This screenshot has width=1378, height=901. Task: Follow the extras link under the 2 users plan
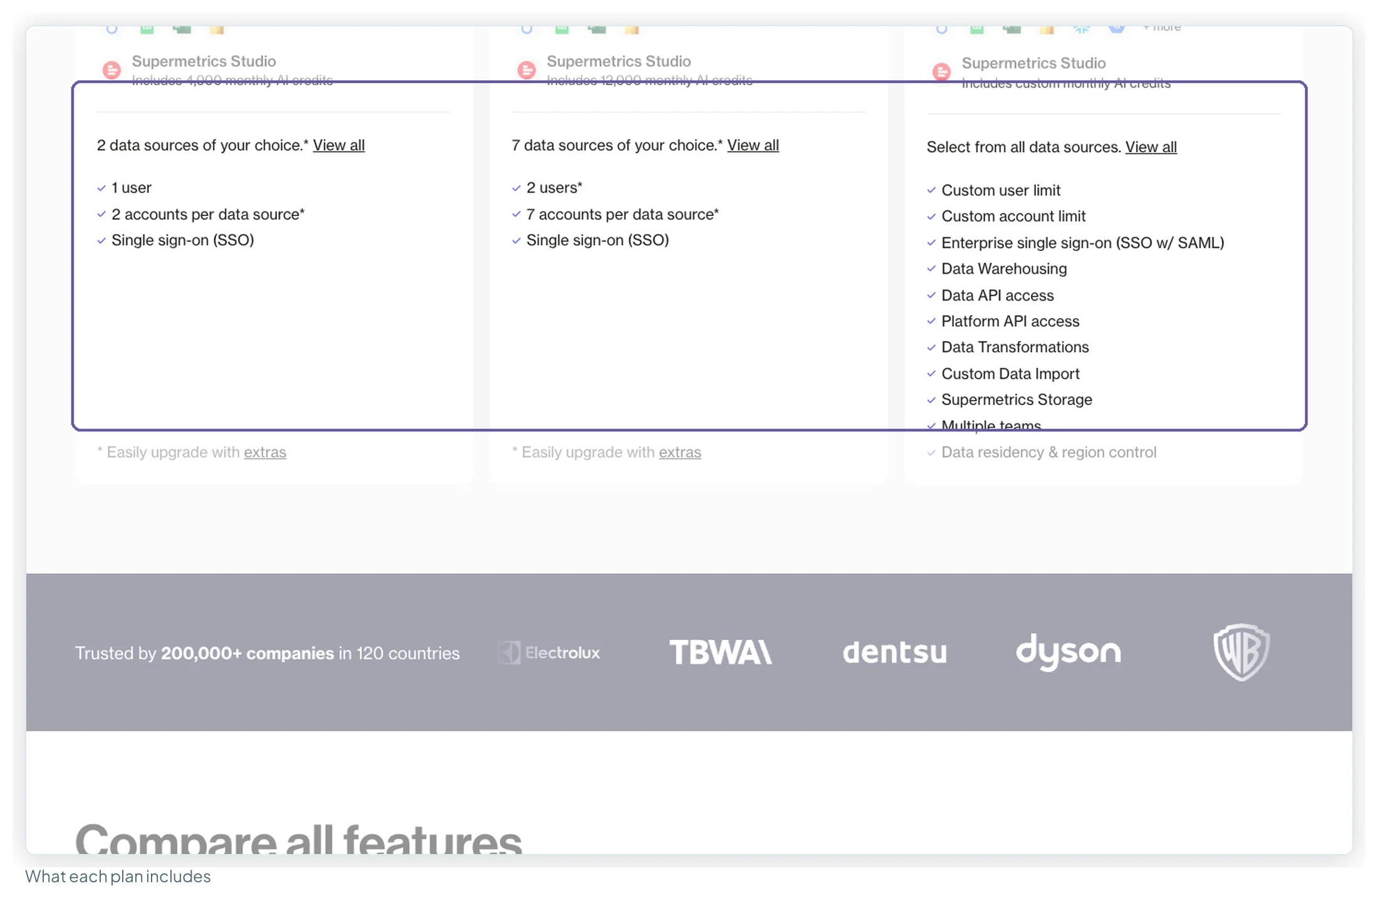(x=680, y=452)
